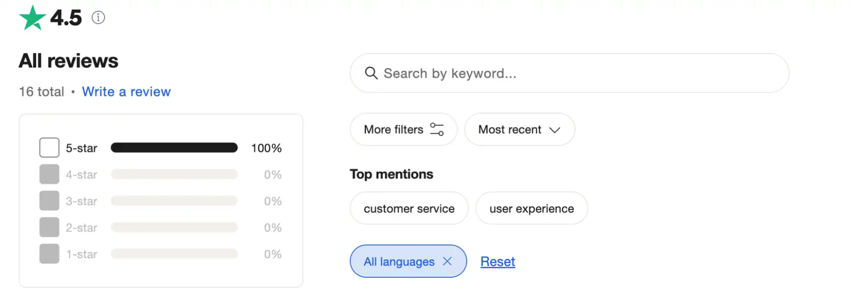
Task: Tick the 1-star filter checkbox
Action: pyautogui.click(x=49, y=254)
